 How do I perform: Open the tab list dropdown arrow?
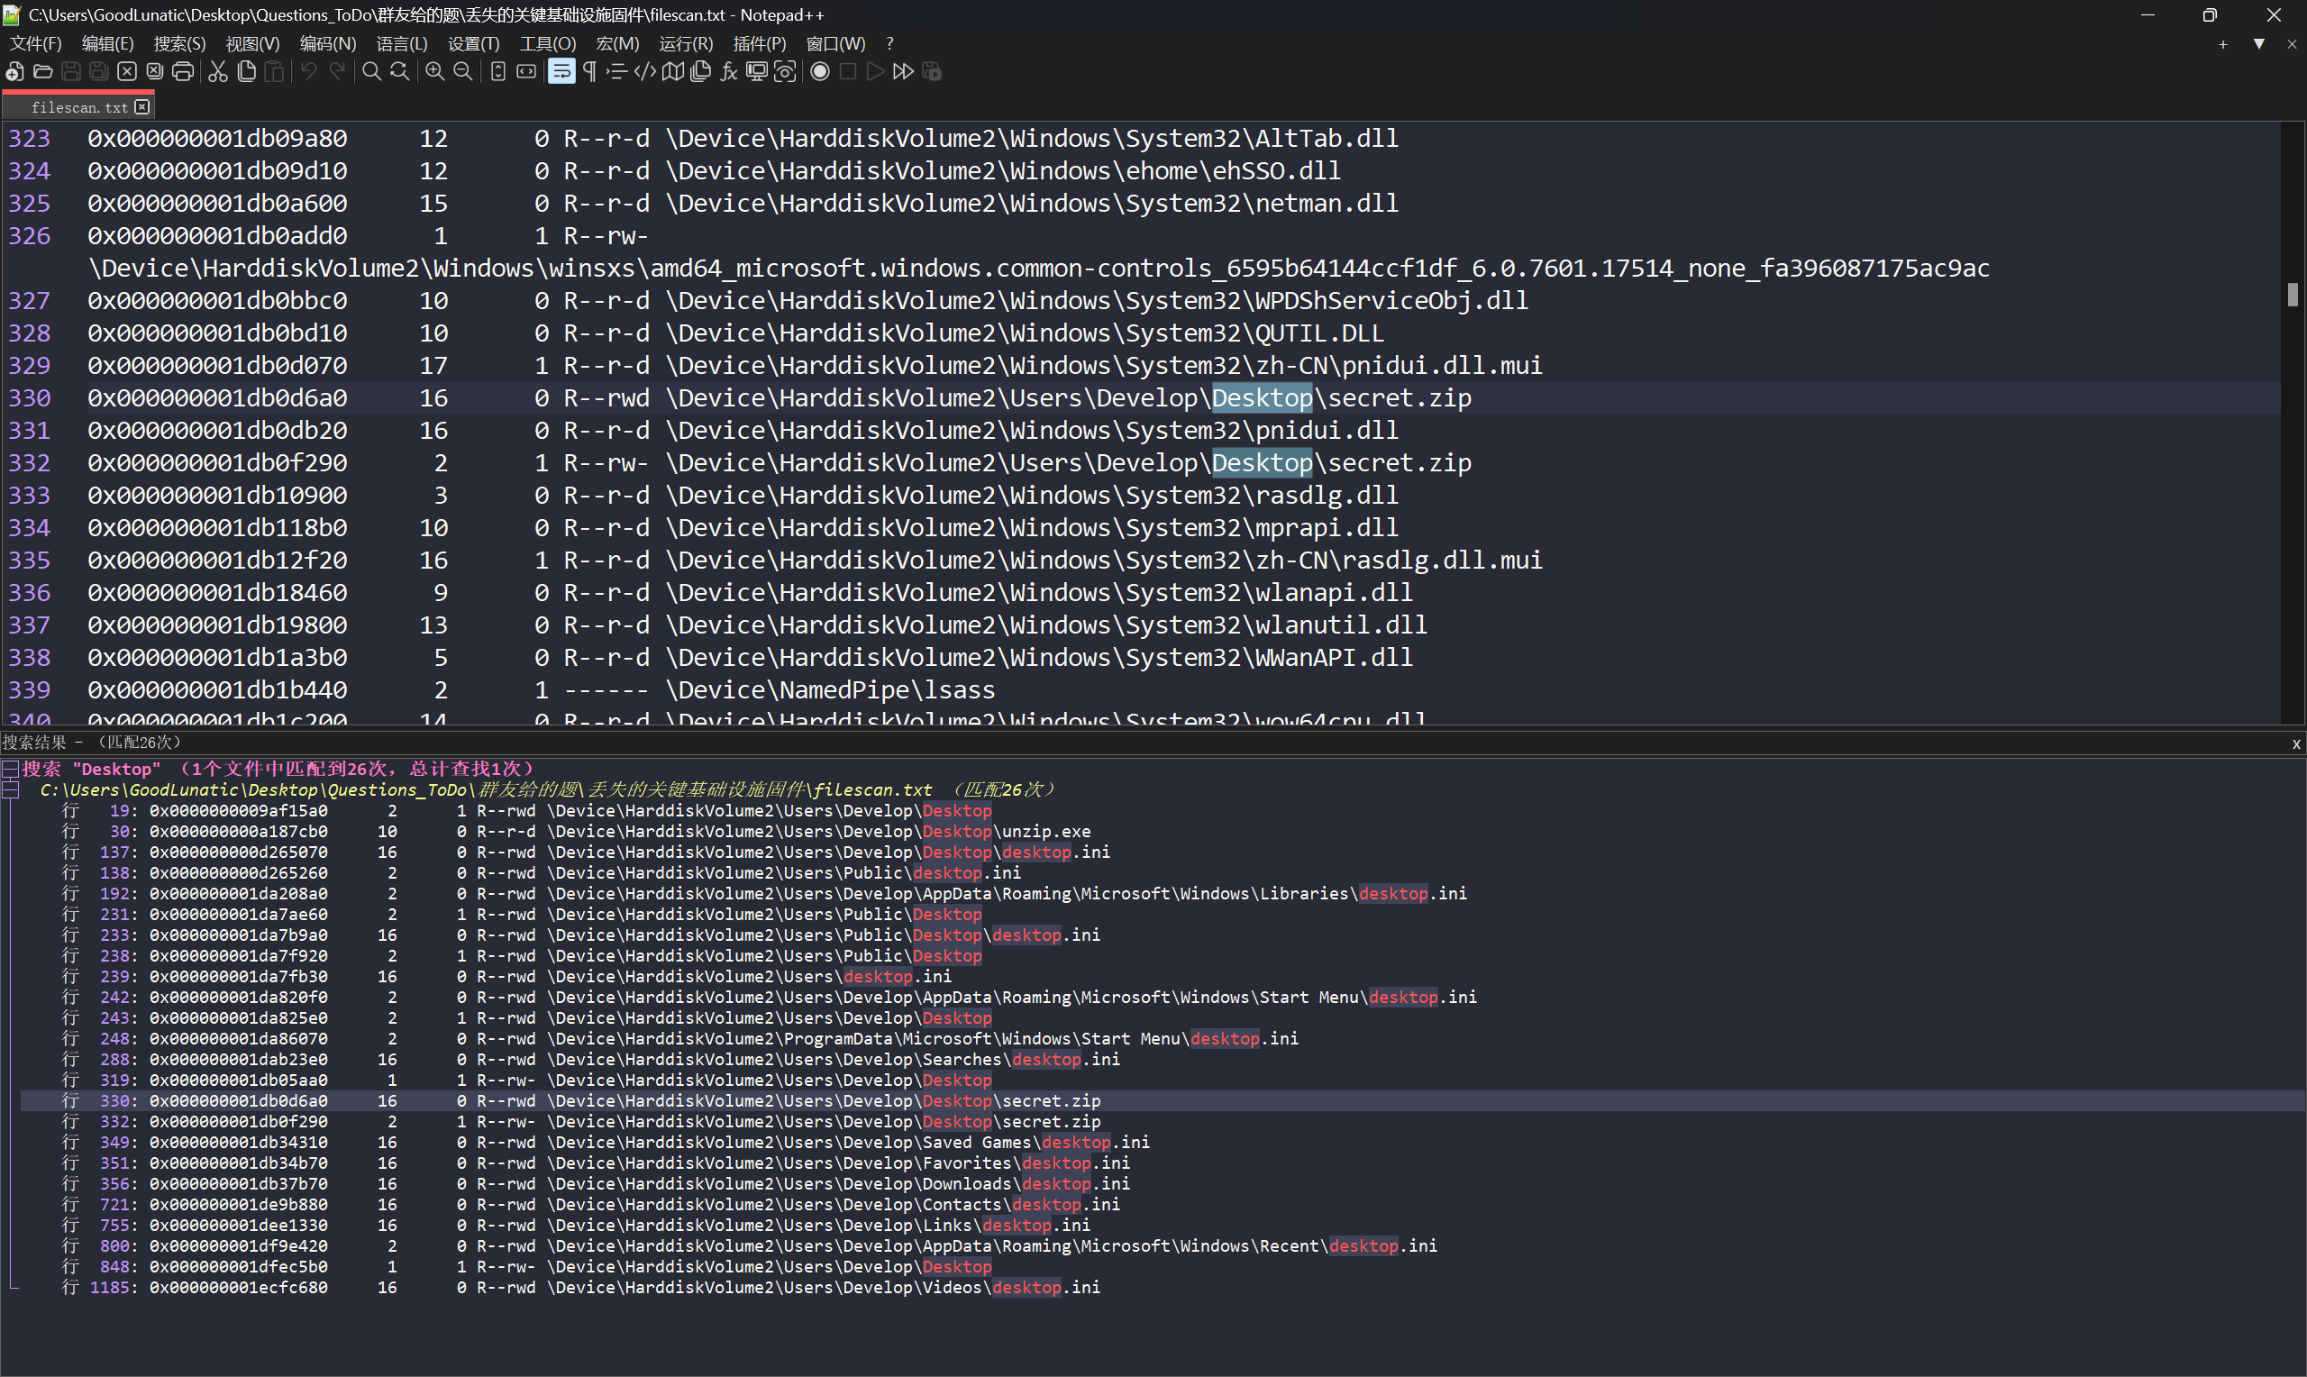(x=2258, y=44)
